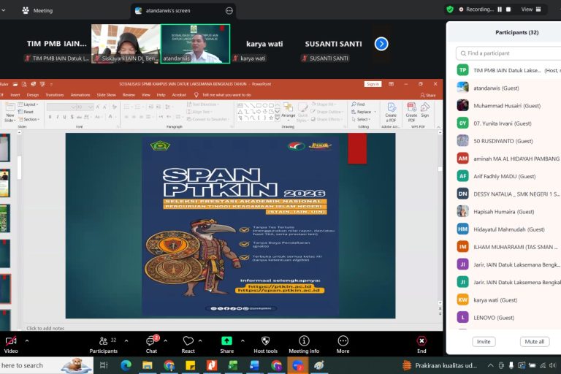Screen dimensions: 561x374
Task: Start sharing with the green Share button
Action: 226,341
